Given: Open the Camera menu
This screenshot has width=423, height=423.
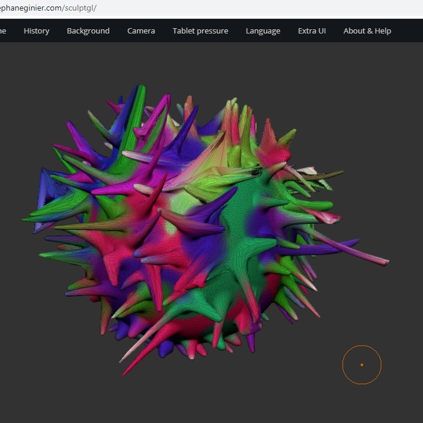Looking at the screenshot, I should coord(141,31).
